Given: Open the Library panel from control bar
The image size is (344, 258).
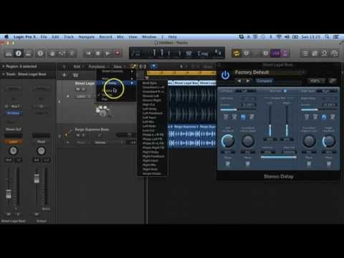Looking at the screenshot, I should 9,54.
